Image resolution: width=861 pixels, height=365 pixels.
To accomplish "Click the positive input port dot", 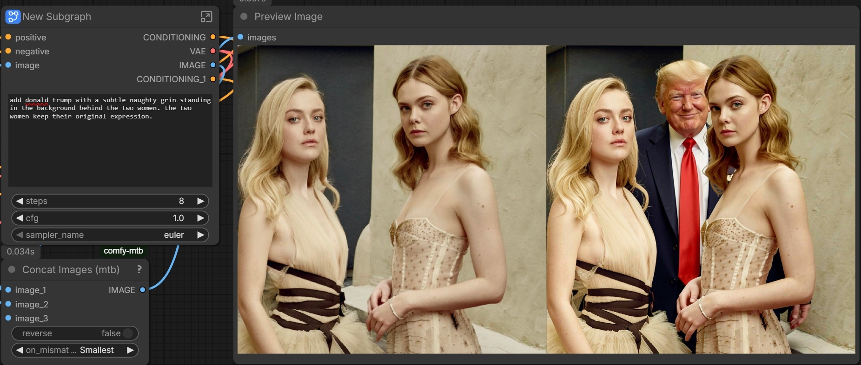I will click(8, 37).
